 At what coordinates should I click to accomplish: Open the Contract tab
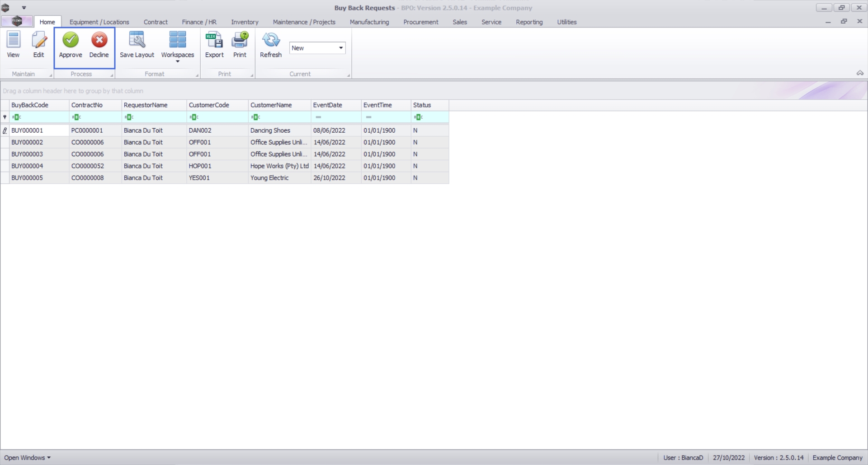(x=156, y=22)
